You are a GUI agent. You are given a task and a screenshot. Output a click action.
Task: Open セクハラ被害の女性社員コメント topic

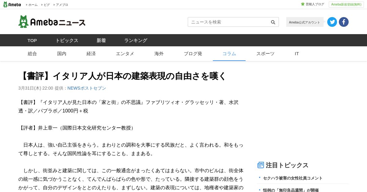293,178
